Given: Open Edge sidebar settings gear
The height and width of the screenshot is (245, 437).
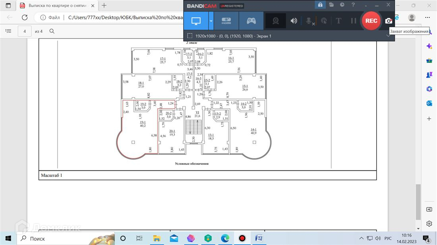Looking at the screenshot, I should pos(429,224).
